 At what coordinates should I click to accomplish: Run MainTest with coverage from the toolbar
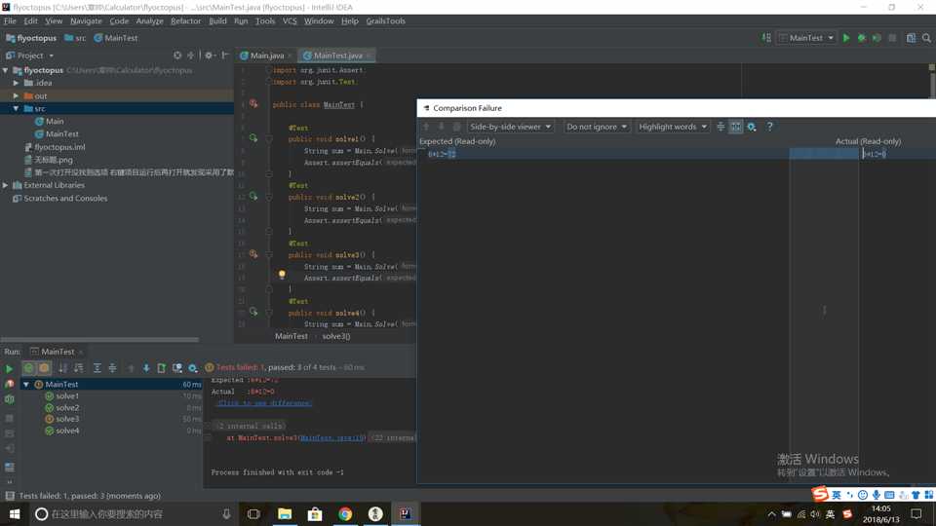[x=877, y=38]
